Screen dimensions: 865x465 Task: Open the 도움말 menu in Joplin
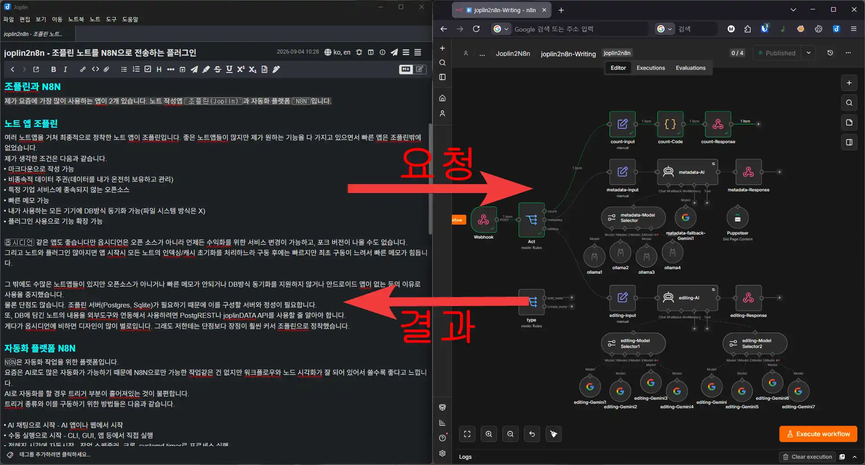tap(130, 19)
